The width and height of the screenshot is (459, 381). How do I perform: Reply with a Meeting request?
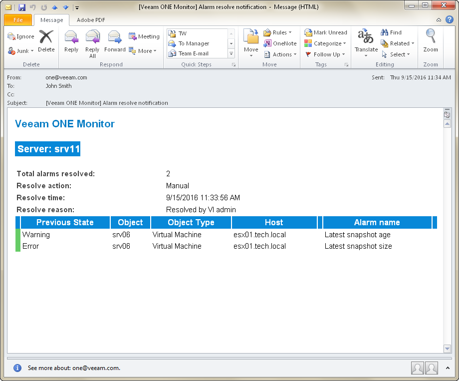(x=144, y=36)
